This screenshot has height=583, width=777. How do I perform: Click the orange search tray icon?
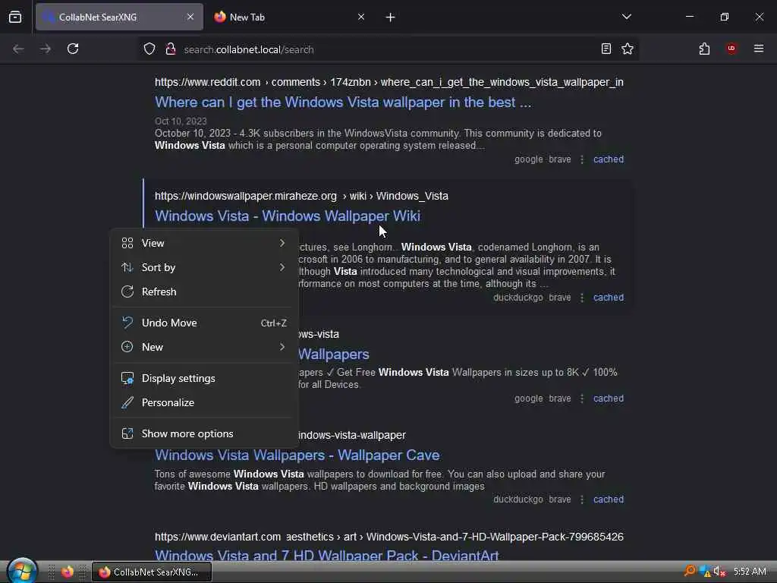coord(690,571)
